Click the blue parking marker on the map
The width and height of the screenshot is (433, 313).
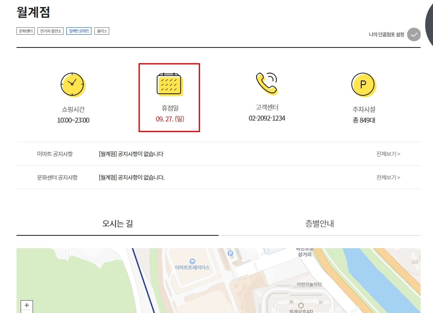click(x=230, y=253)
